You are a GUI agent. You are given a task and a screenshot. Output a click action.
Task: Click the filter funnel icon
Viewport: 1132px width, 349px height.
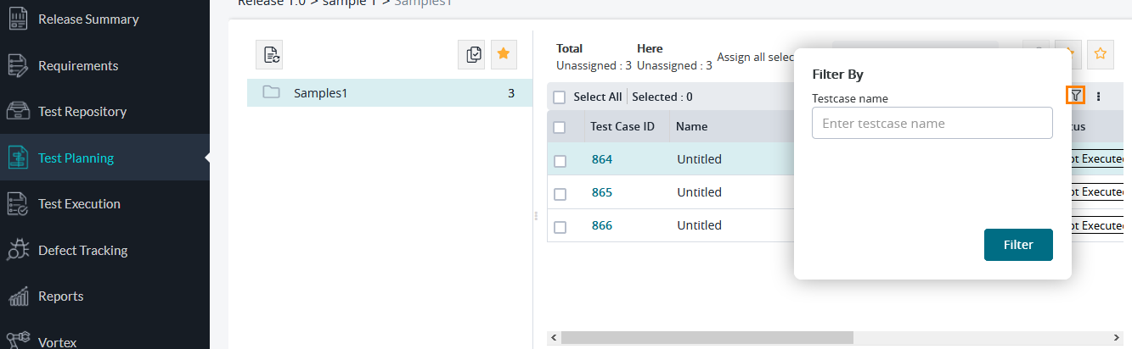[1075, 97]
